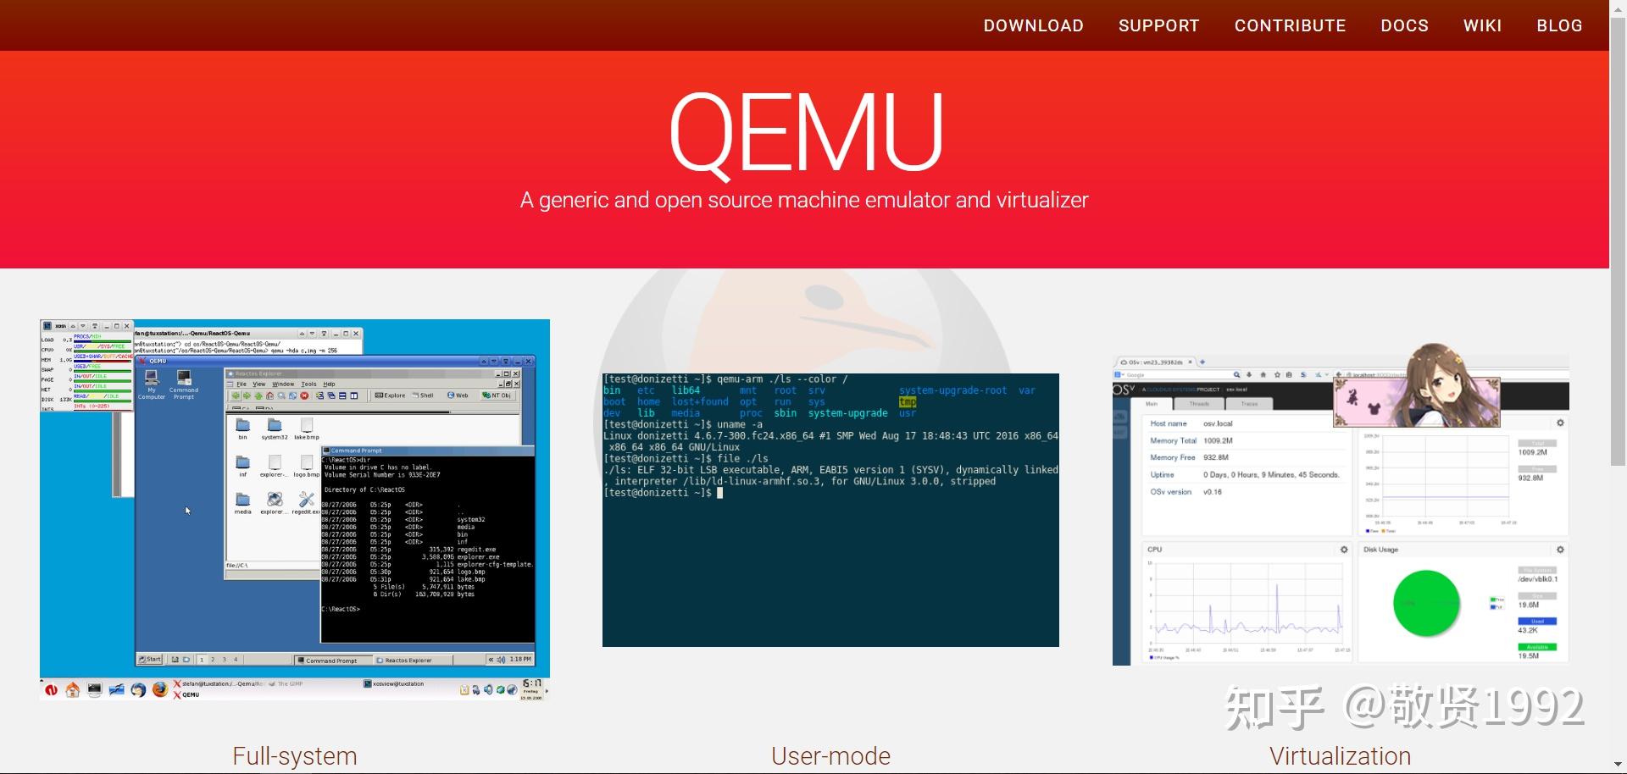This screenshot has height=774, width=1627.
Task: Open My Computer on the QEMU desktop
Action: tap(152, 379)
